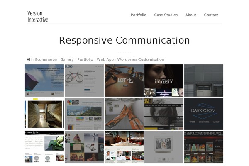Click the Responsive Communication heading
This screenshot has width=249, height=166.
(x=124, y=40)
